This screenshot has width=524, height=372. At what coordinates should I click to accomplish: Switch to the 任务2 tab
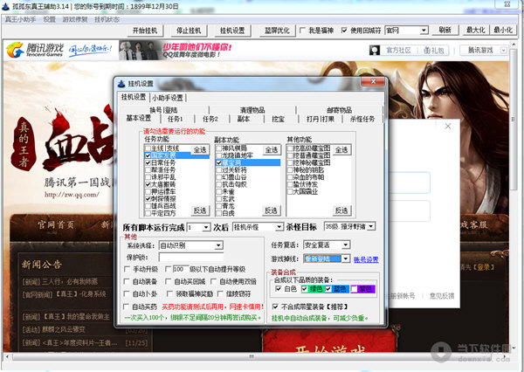pos(210,119)
